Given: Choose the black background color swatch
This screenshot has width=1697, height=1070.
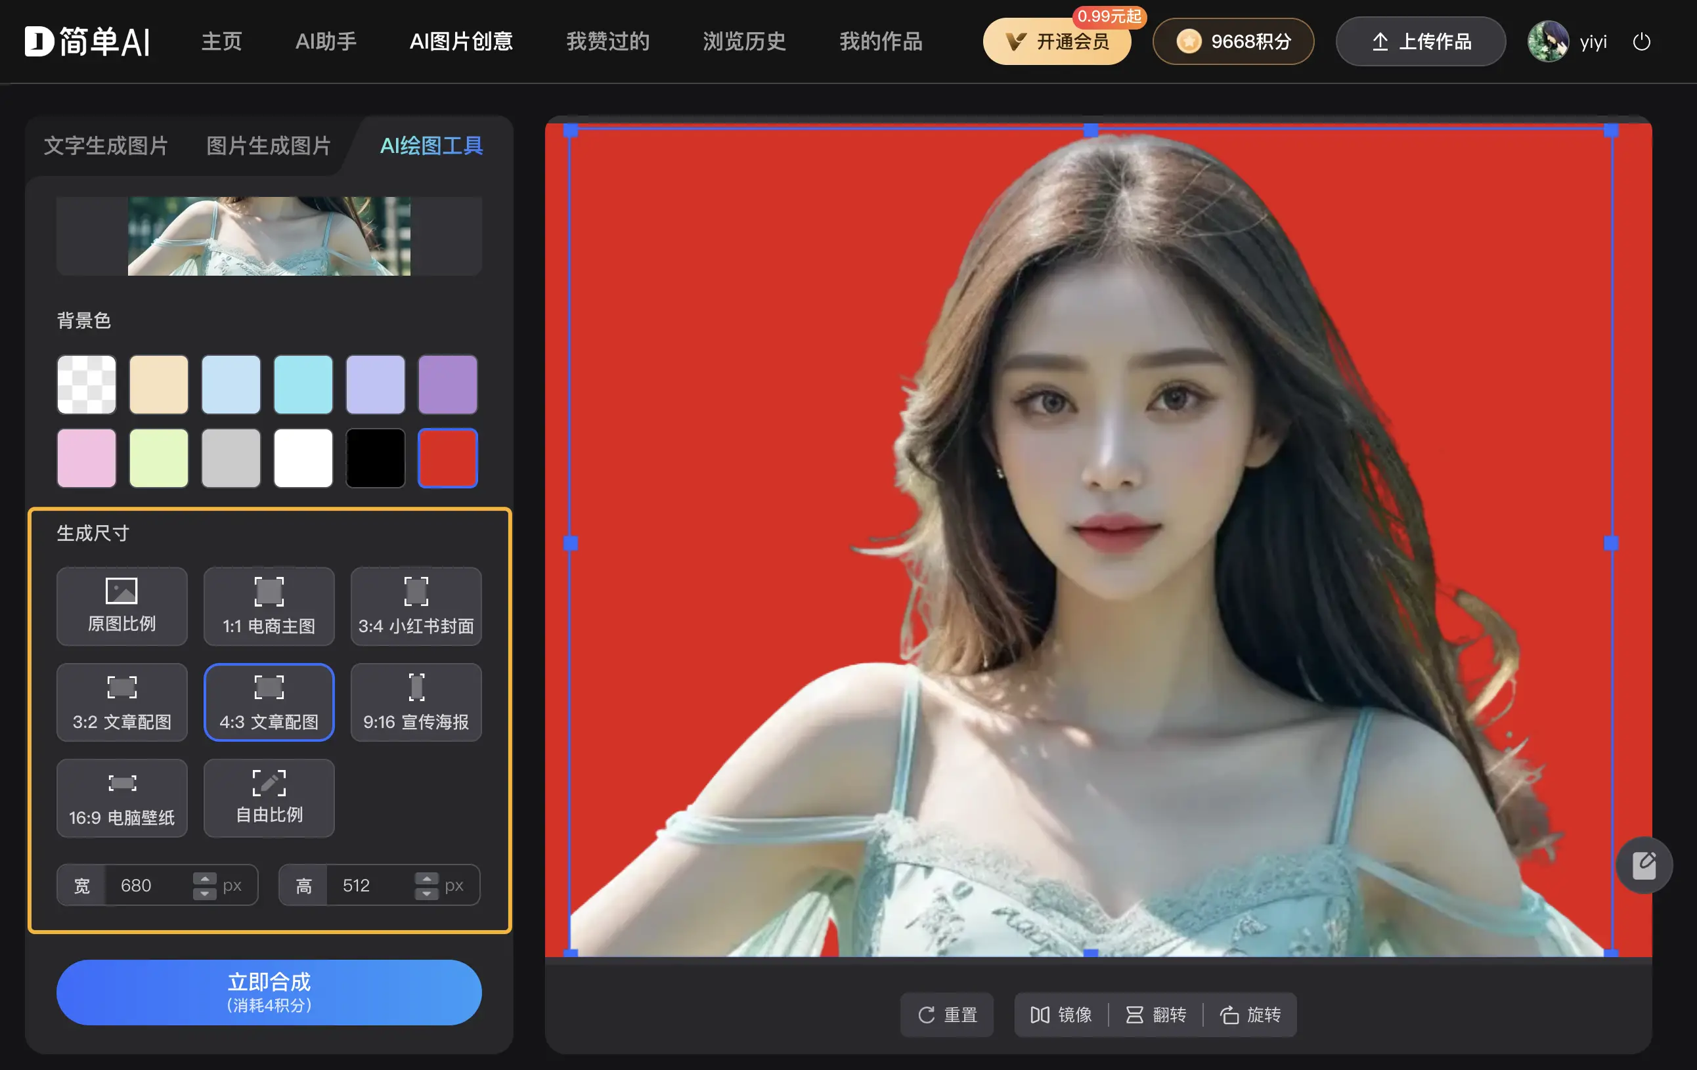Looking at the screenshot, I should coord(376,458).
